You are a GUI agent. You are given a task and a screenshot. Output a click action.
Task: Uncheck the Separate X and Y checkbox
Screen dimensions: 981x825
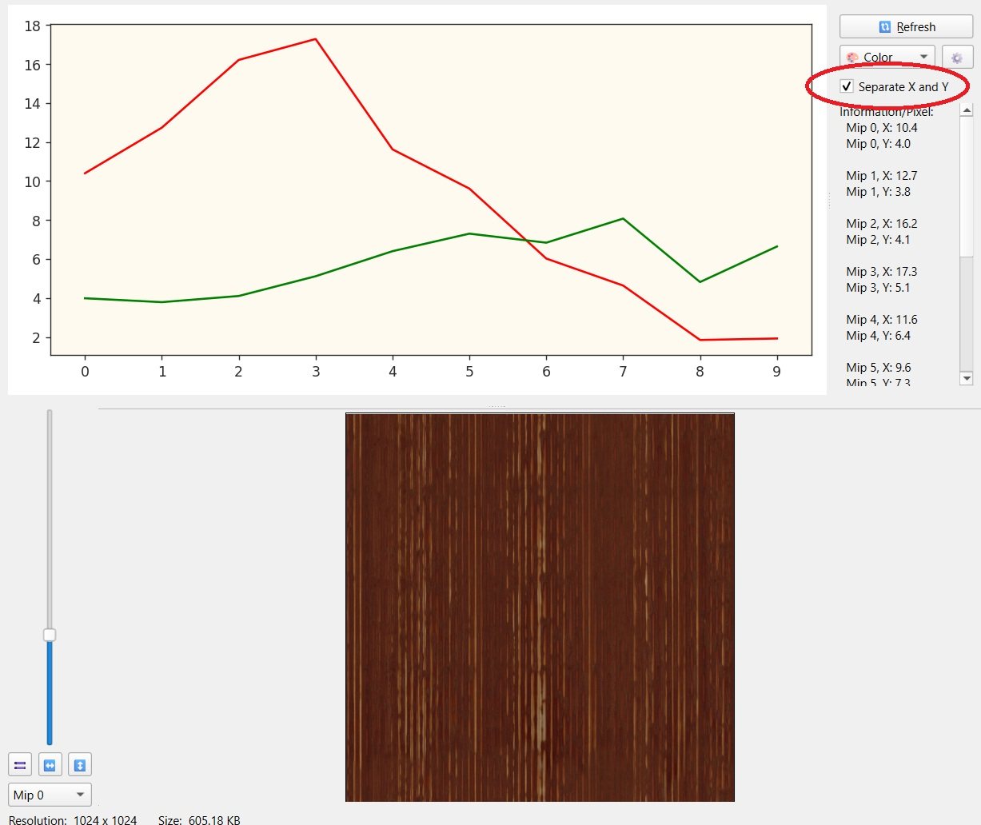pos(847,86)
